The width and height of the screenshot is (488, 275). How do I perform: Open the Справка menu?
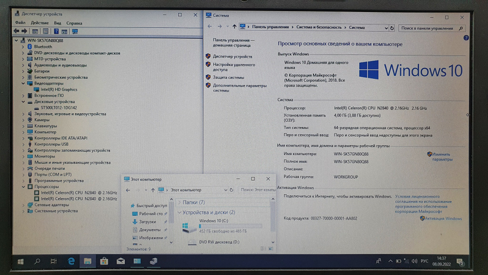point(74,23)
